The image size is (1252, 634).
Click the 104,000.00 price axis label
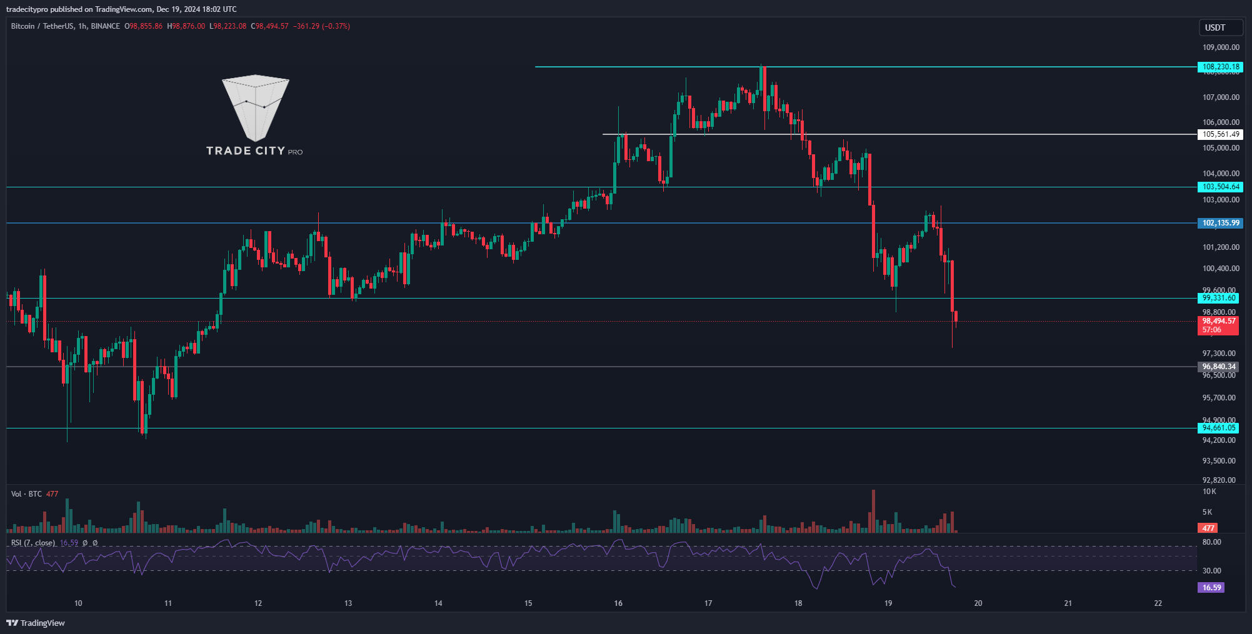pos(1221,174)
